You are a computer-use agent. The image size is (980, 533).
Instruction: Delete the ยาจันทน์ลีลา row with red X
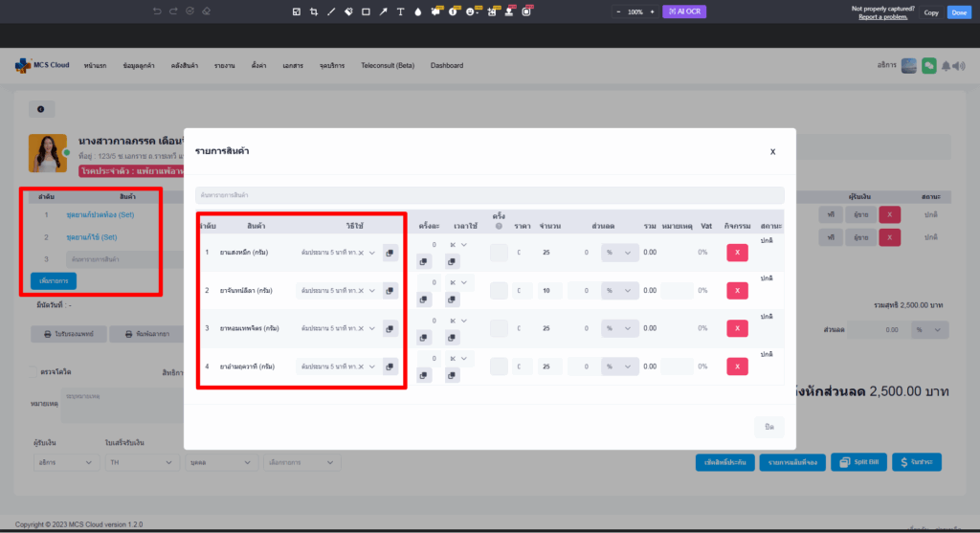pos(737,290)
